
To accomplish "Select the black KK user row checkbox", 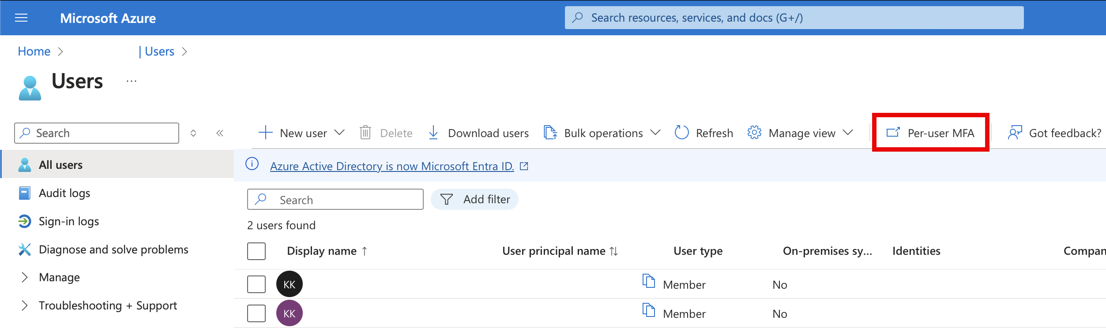I will coord(256,284).
